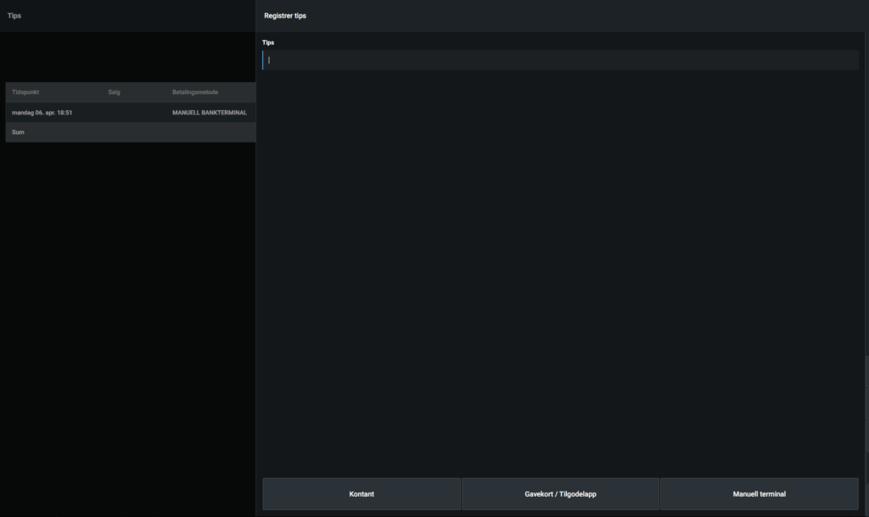Click the Tips heading in left panel
The width and height of the screenshot is (869, 517).
click(x=14, y=15)
